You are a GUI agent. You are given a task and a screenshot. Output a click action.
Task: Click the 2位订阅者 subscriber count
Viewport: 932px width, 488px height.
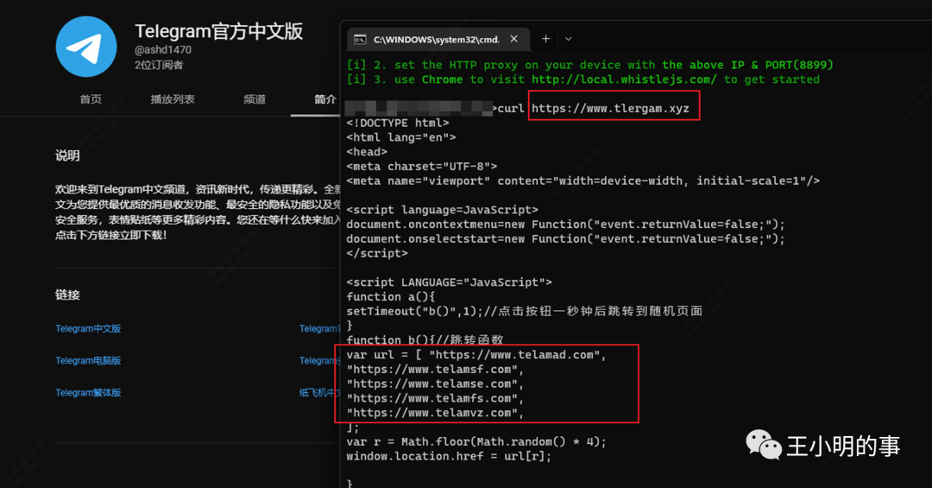(159, 65)
